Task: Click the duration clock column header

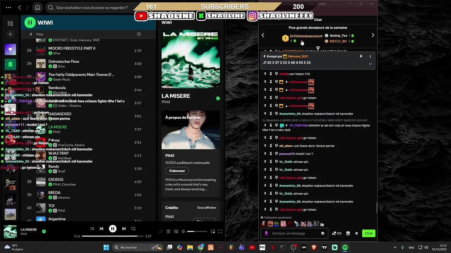Action: 139,34
